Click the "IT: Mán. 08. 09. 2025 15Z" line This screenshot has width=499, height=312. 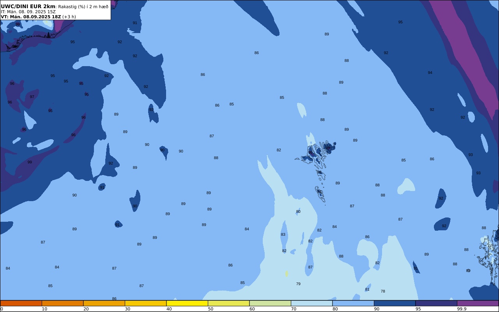click(28, 12)
